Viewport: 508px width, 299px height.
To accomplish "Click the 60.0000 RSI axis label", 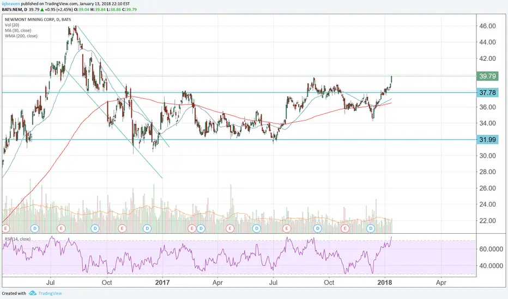I will pos(491,249).
